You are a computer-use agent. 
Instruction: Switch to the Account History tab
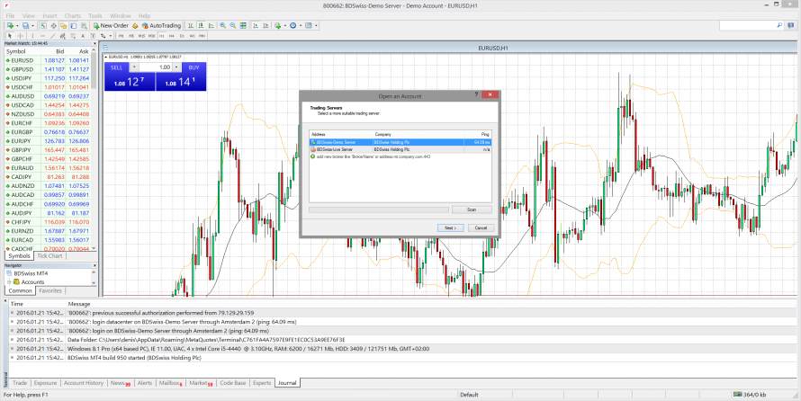click(83, 383)
